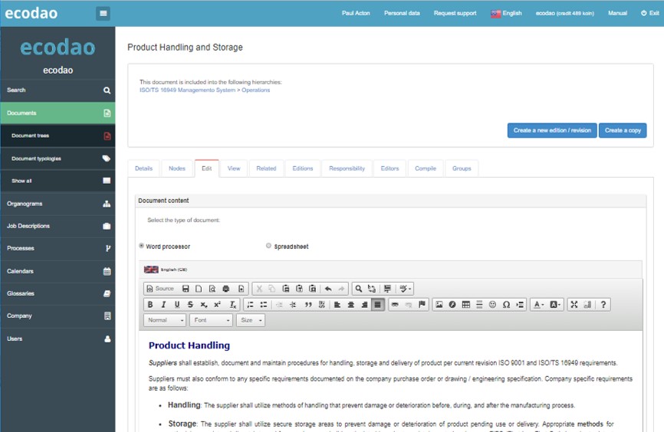This screenshot has width=664, height=432.
Task: Select the Spreadsheet radio button
Action: 268,246
